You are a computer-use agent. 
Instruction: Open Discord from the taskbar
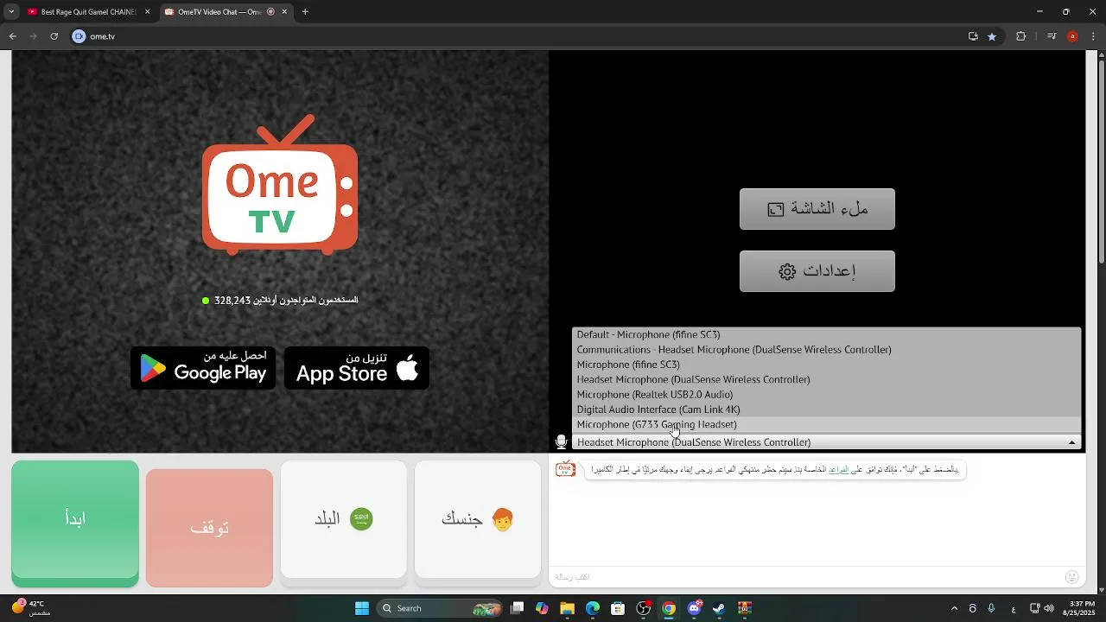pos(694,608)
